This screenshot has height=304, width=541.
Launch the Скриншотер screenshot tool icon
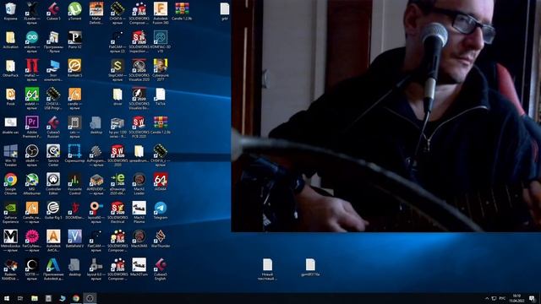coord(74,154)
